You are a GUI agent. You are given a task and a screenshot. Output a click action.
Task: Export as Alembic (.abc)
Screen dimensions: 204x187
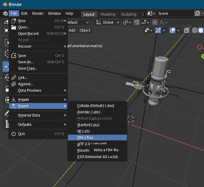tap(97, 112)
